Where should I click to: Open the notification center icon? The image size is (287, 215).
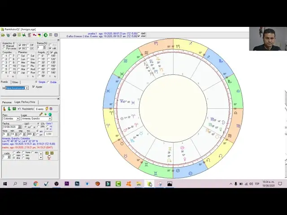[280, 184]
